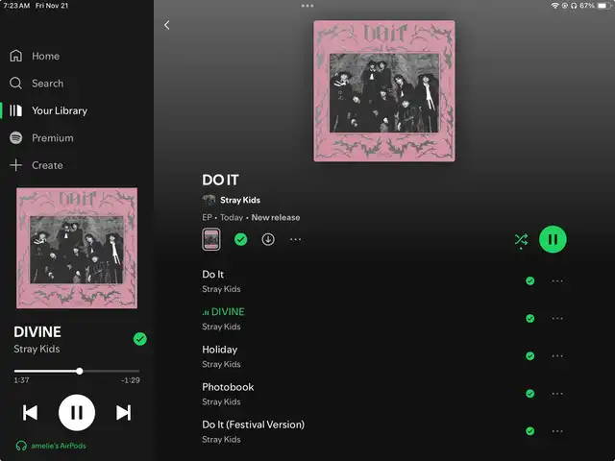
Task: Open more options for Photobook track
Action: [x=557, y=394]
